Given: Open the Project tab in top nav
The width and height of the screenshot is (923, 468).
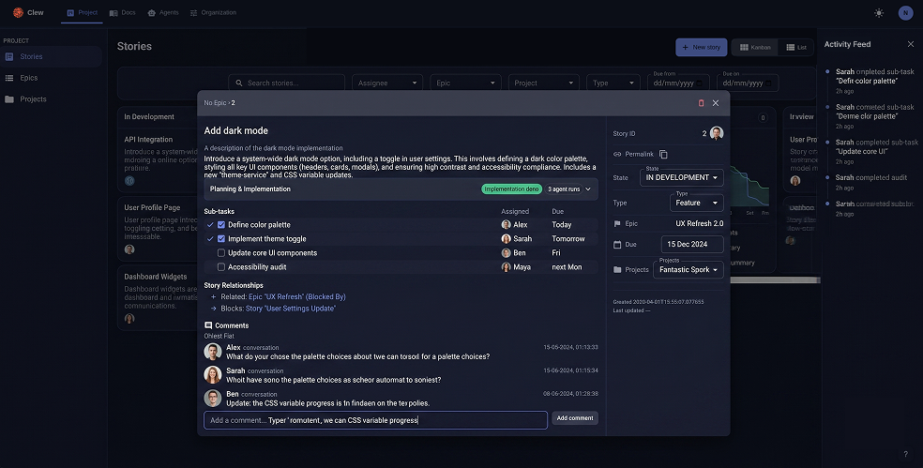Looking at the screenshot, I should (82, 12).
